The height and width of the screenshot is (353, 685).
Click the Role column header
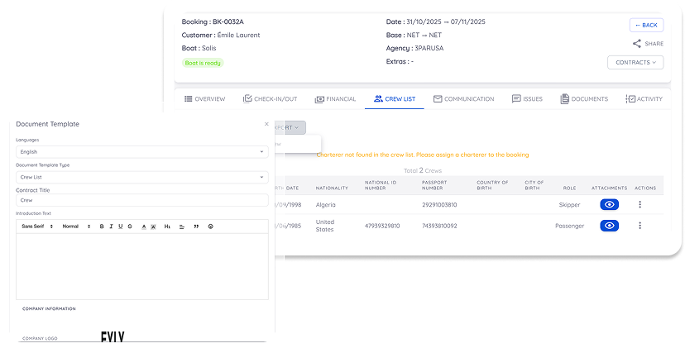pyautogui.click(x=569, y=188)
